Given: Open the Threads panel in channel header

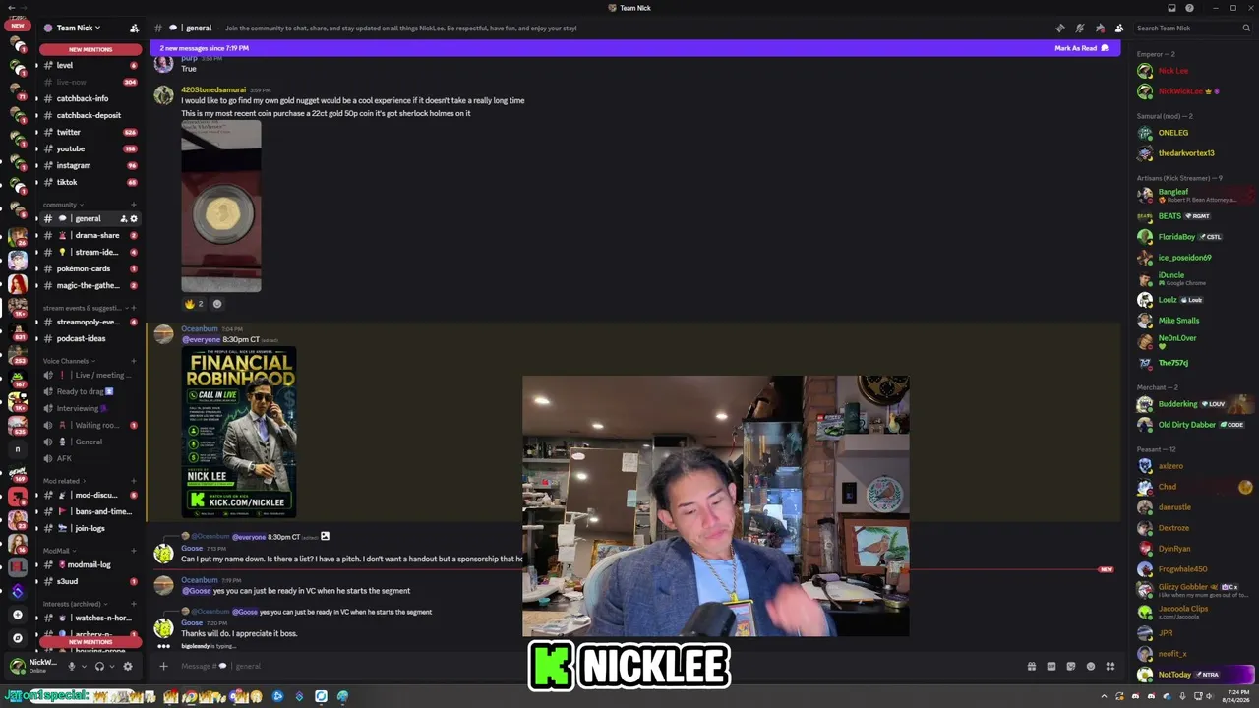Looking at the screenshot, I should [x=1059, y=28].
